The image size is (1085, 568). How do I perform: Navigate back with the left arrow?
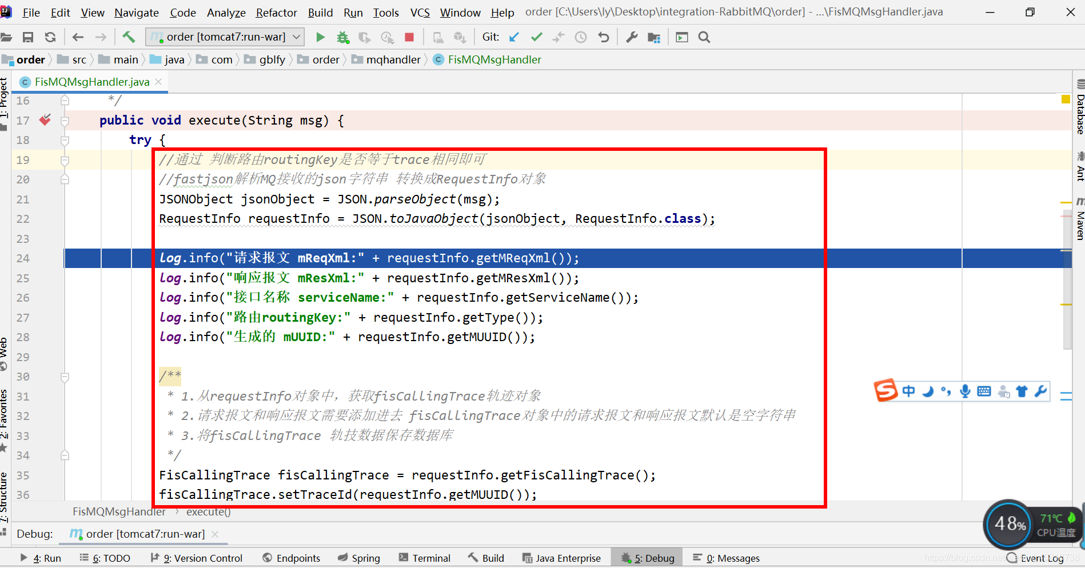coord(78,37)
